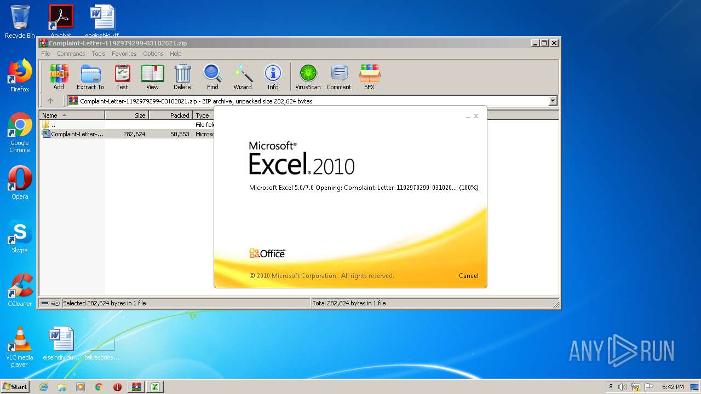The height and width of the screenshot is (394, 701).
Task: Click the 'Selected 282,624 bytes' status text
Action: click(105, 303)
